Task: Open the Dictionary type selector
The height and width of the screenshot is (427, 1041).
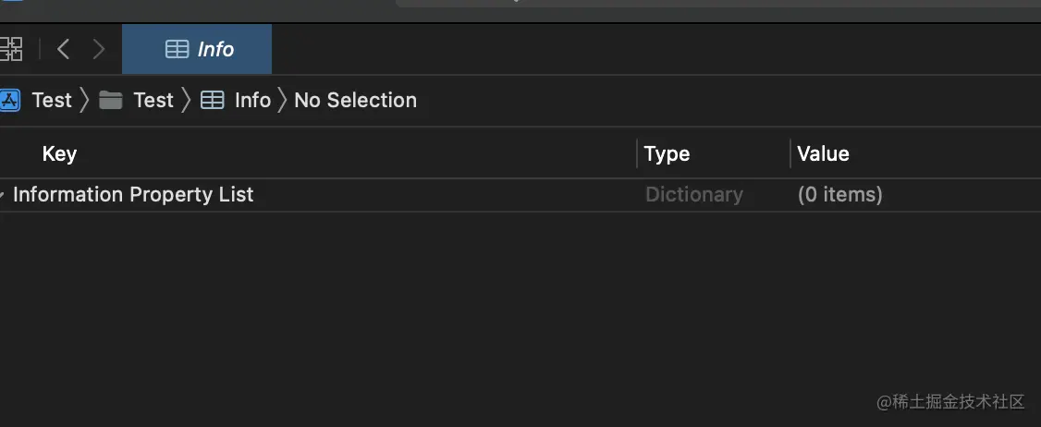Action: click(694, 195)
